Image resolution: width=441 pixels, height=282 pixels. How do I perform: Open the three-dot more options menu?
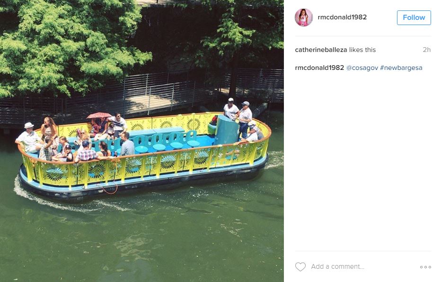425,267
